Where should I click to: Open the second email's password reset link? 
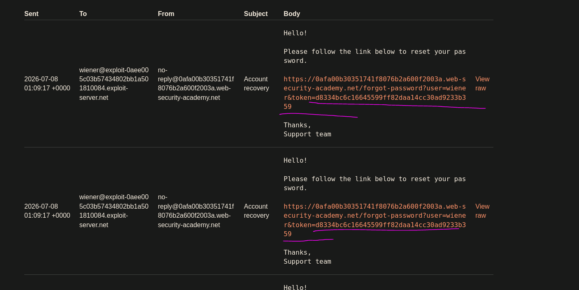coord(375,220)
